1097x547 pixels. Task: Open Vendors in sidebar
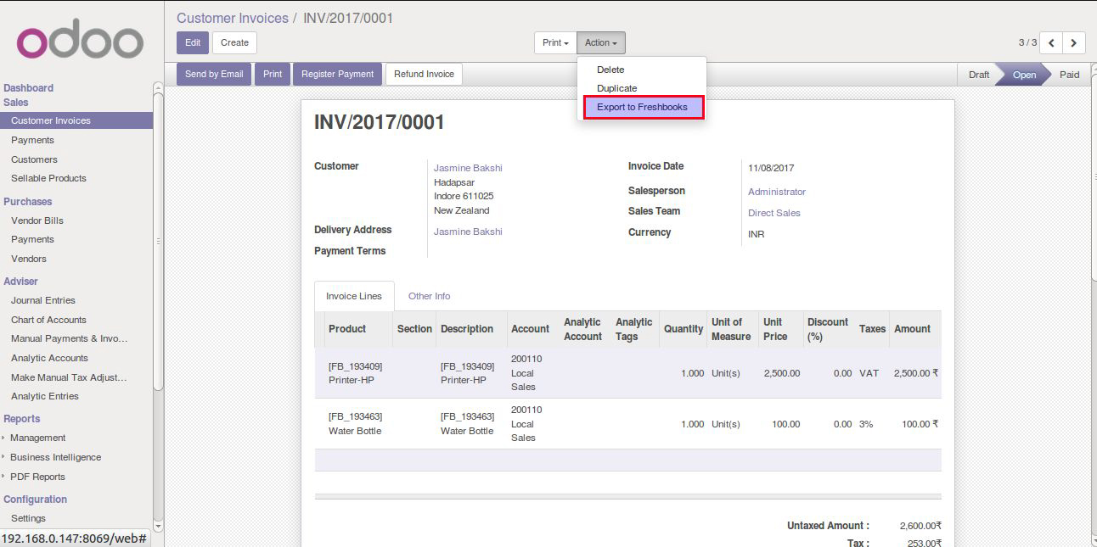[x=29, y=259]
